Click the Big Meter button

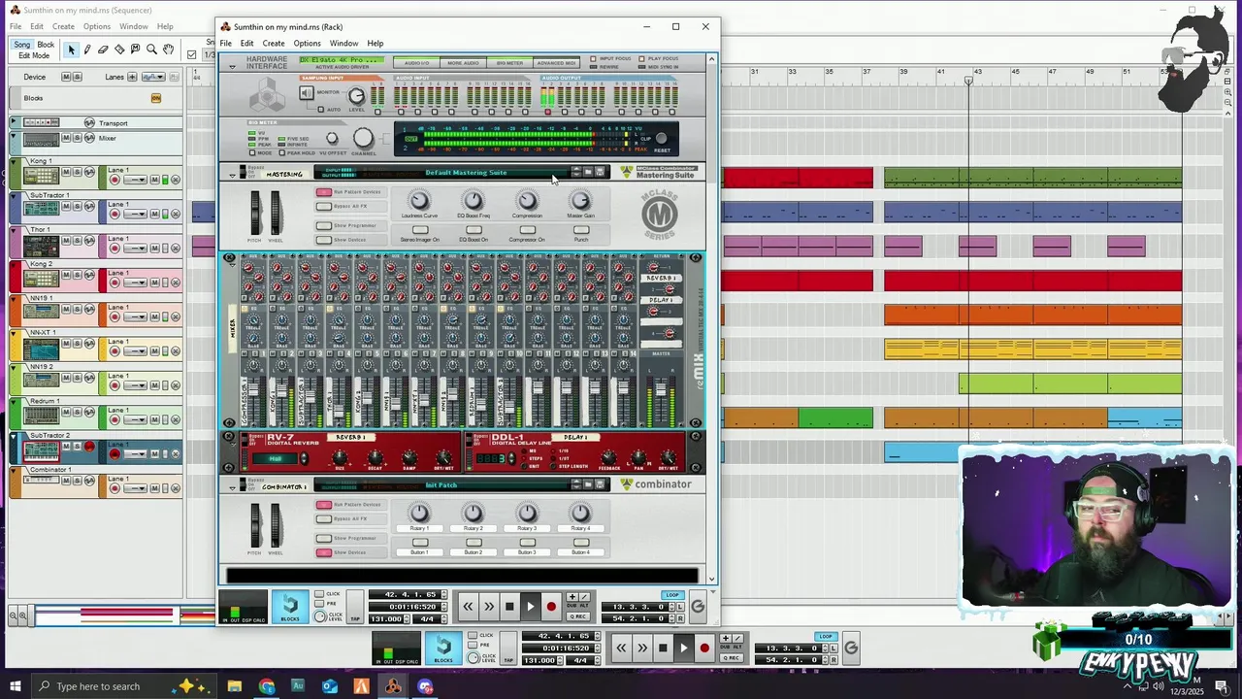(509, 63)
